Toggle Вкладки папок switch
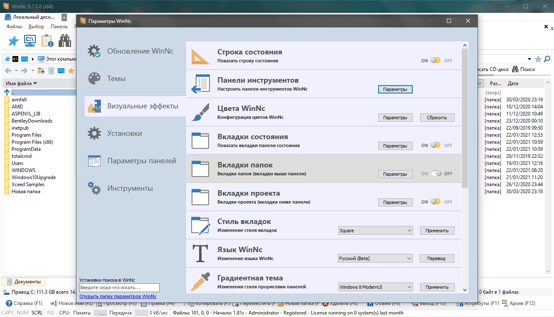 436,174
